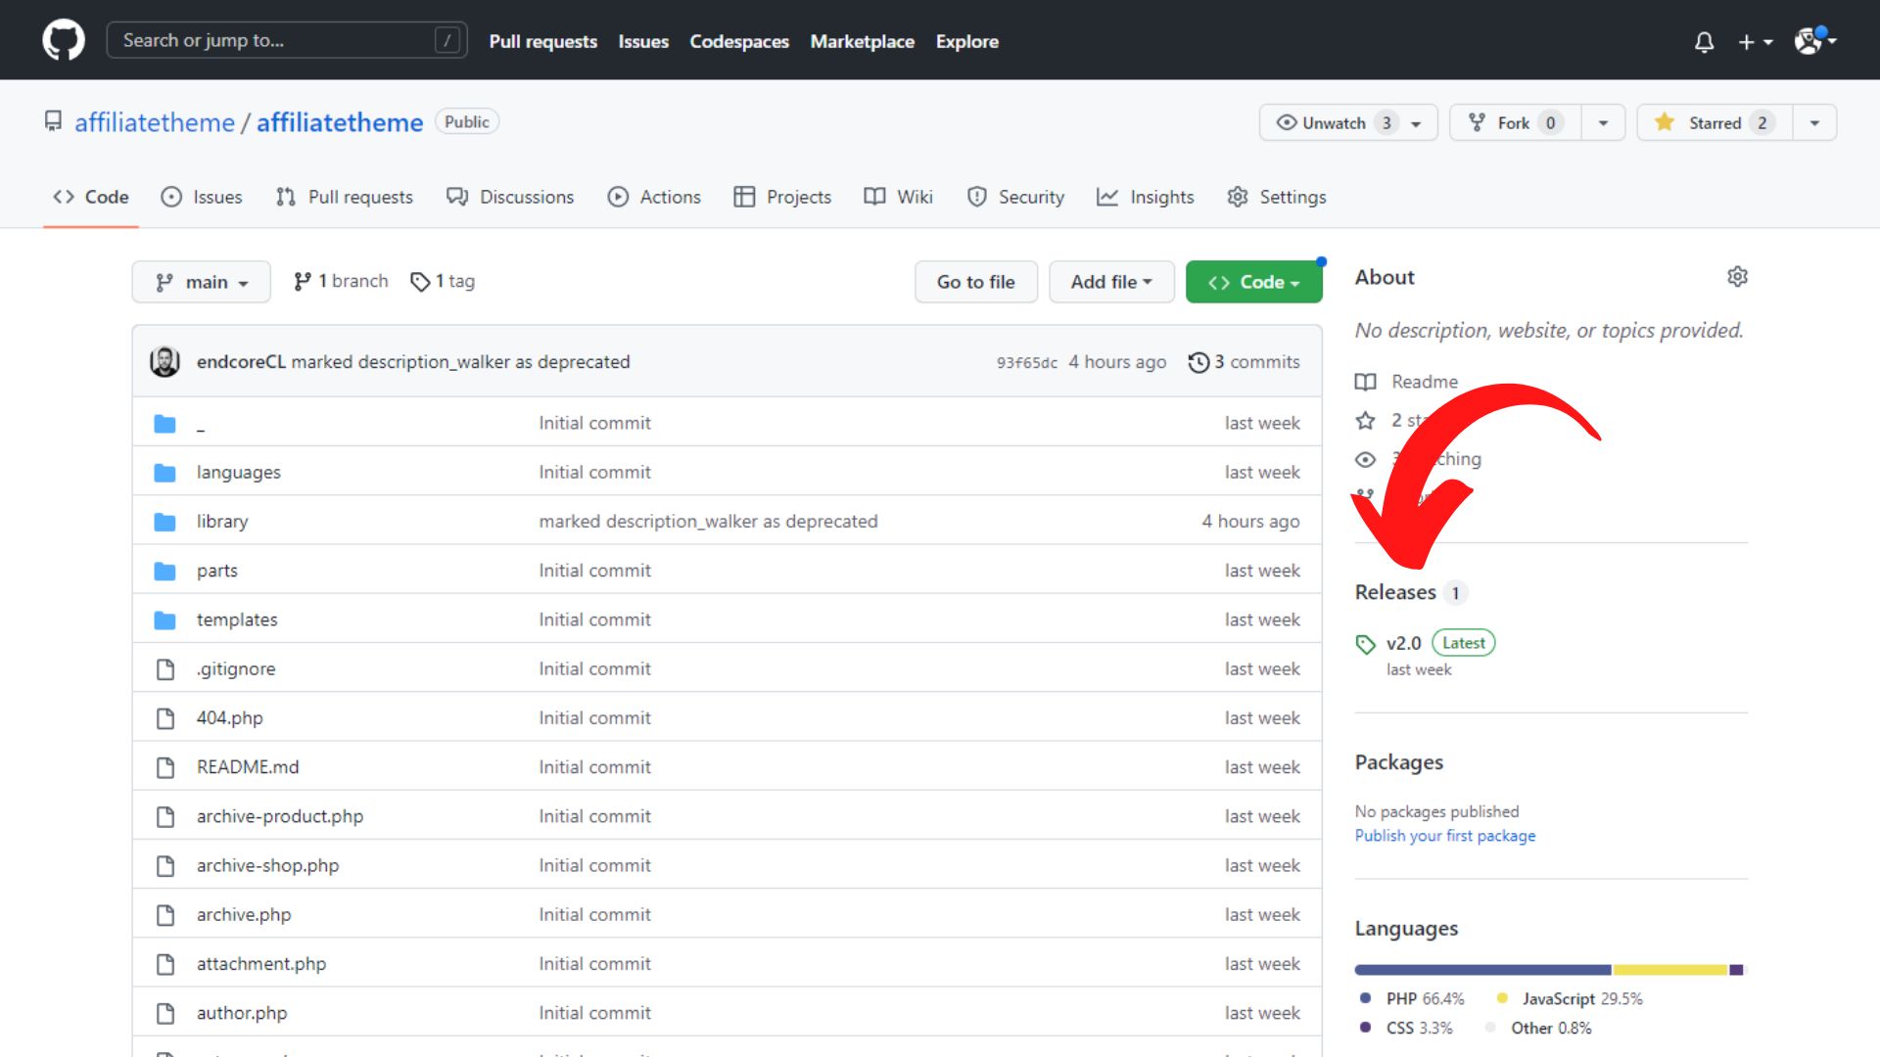1880x1057 pixels.
Task: Go to Pull requests in top bar
Action: pyautogui.click(x=542, y=41)
